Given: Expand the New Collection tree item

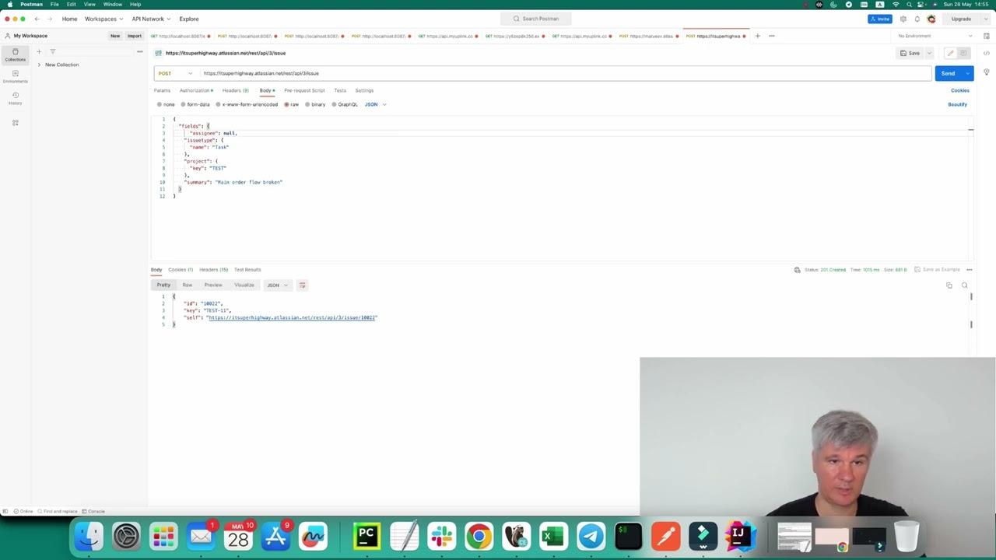Looking at the screenshot, I should pos(39,65).
